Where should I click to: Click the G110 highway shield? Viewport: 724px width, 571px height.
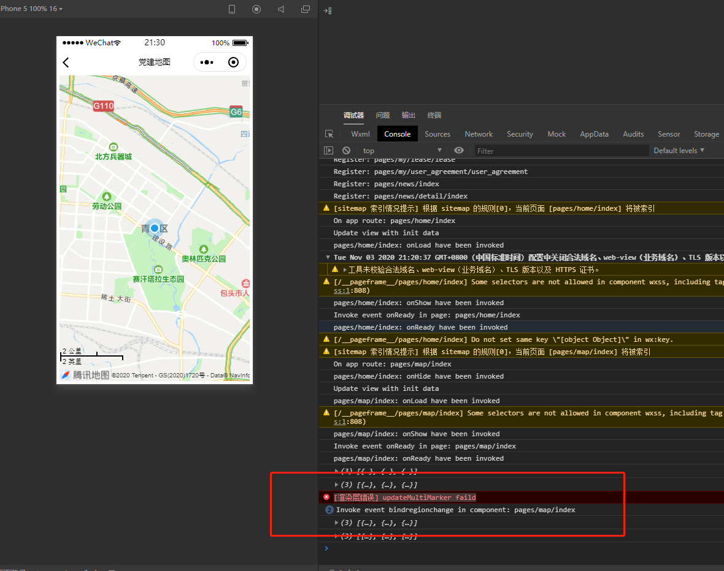click(x=104, y=106)
